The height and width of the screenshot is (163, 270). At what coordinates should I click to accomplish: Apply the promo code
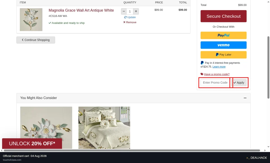tap(239, 82)
